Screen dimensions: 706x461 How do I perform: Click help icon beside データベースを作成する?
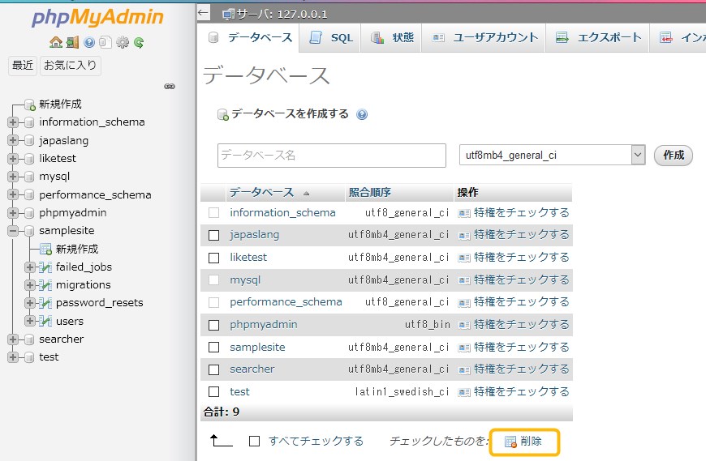[362, 115]
